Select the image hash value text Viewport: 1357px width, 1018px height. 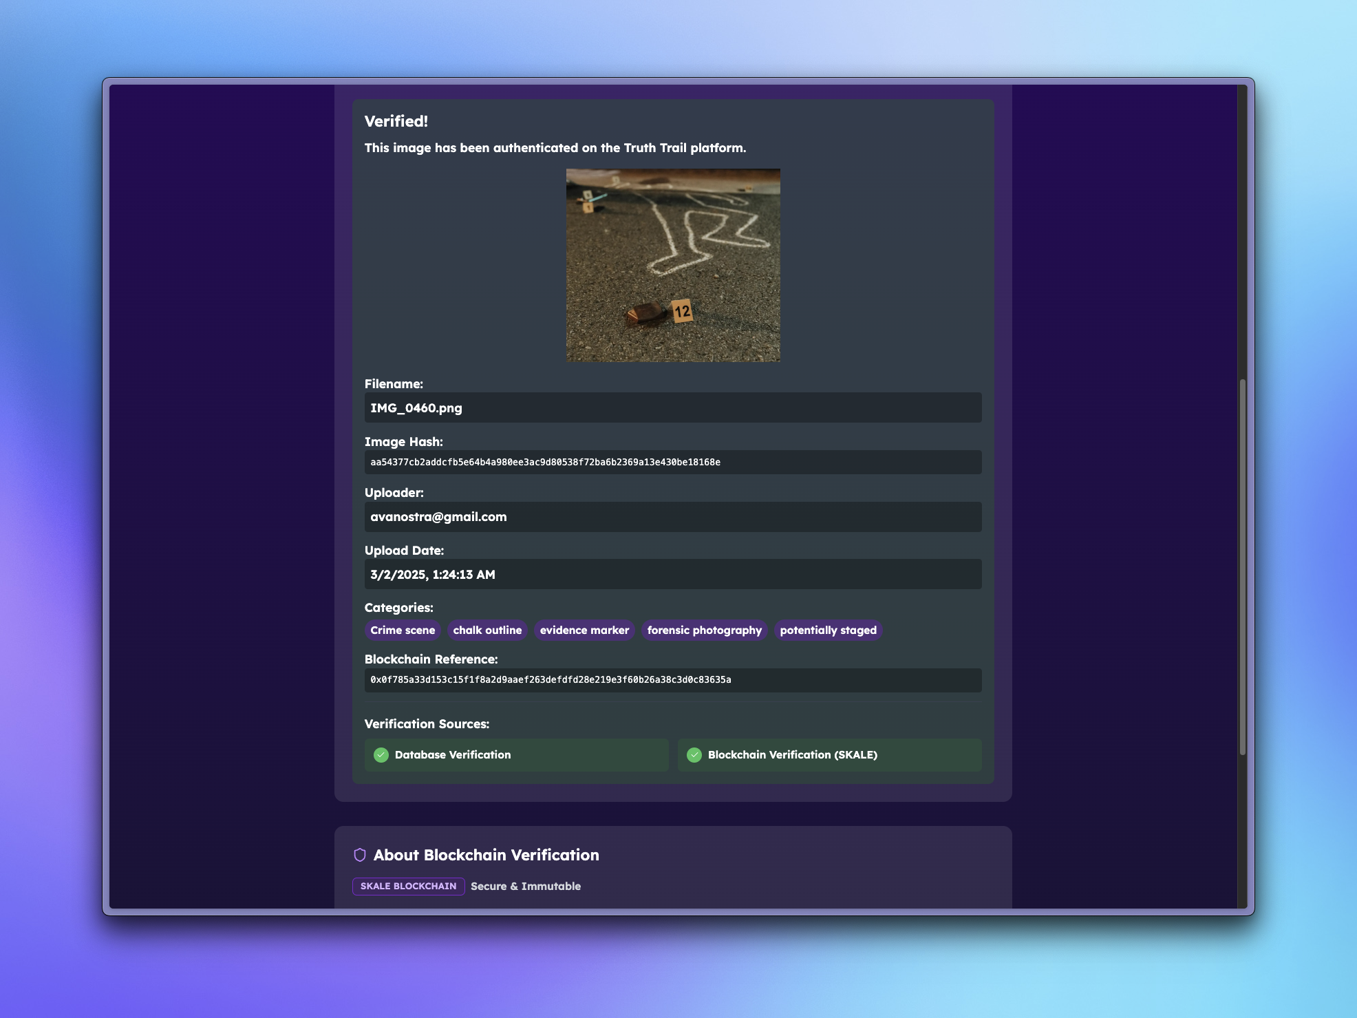[x=545, y=463]
